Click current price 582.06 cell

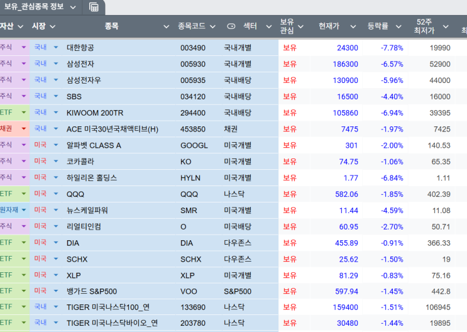tap(336, 194)
